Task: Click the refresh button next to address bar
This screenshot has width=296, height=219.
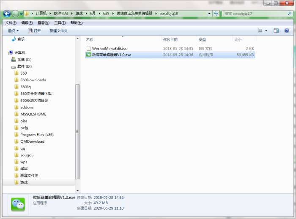Action: 216,14
